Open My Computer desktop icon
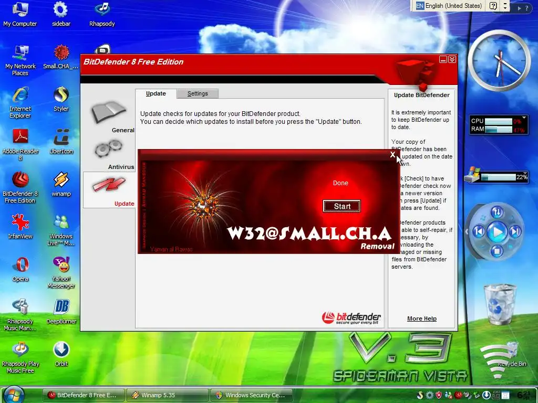 coord(20,14)
